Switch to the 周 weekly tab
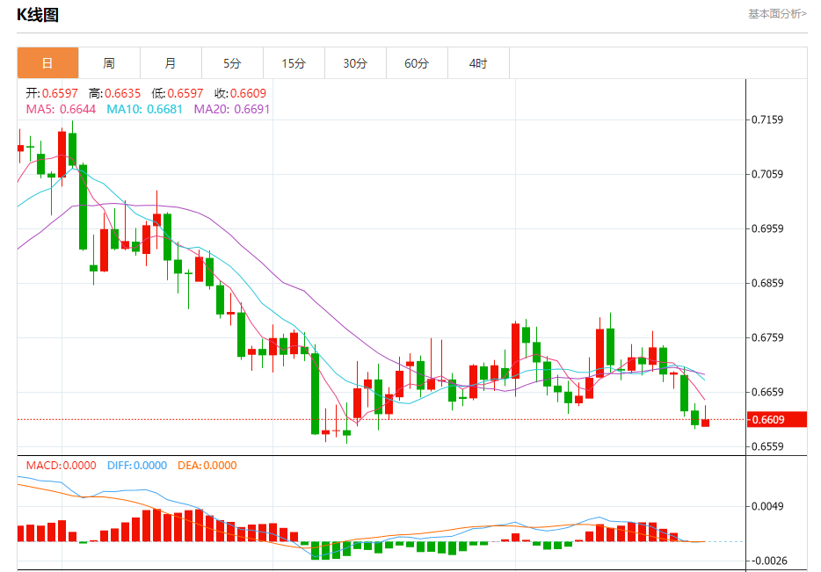Viewport: 821px width, 572px height. [x=109, y=63]
